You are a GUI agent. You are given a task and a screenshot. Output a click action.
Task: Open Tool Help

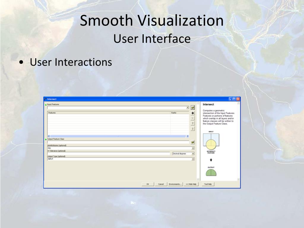point(208,184)
